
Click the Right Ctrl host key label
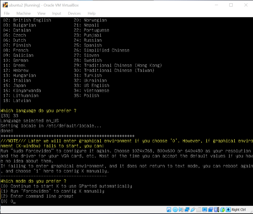tap(239, 210)
